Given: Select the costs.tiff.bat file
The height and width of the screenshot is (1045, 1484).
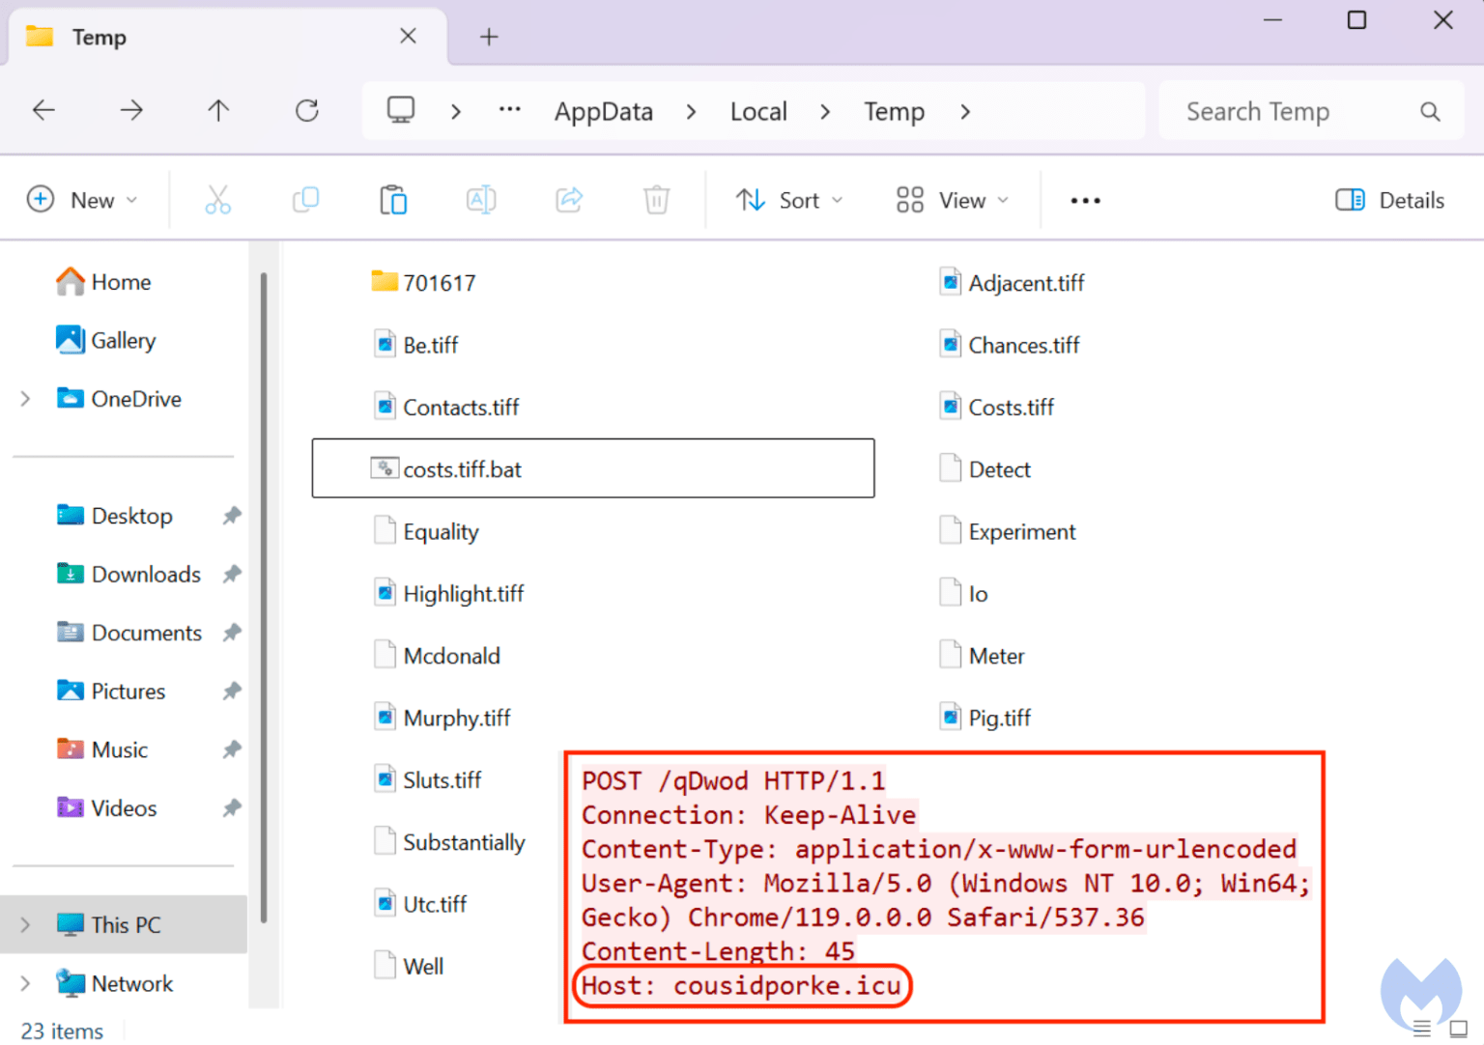Looking at the screenshot, I should 462,469.
